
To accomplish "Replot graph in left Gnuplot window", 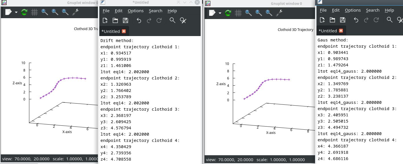I will pos(24,12).
